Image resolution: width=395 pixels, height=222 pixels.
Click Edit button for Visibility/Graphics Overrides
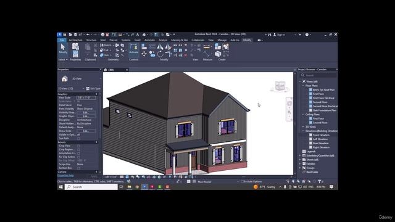point(86,112)
